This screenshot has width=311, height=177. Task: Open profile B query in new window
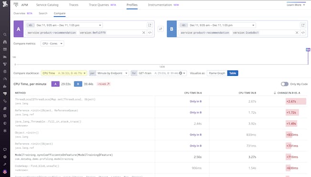(x=303, y=25)
